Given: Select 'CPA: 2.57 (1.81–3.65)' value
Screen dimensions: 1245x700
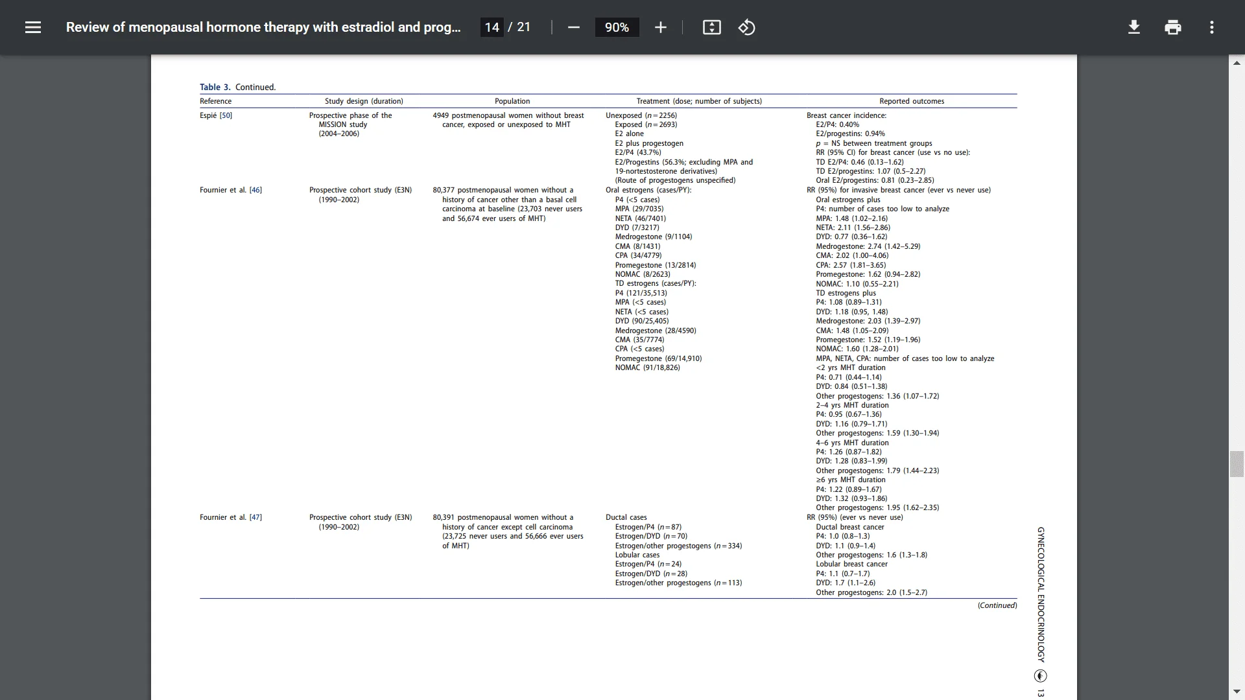Looking at the screenshot, I should pos(851,265).
